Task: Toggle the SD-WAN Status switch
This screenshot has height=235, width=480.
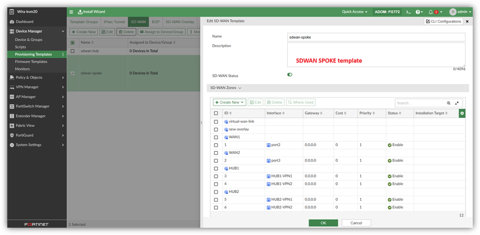Action: 290,74
